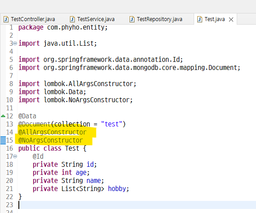Click the import lombok.Data line
This screenshot has height=213, width=256.
click(52, 92)
